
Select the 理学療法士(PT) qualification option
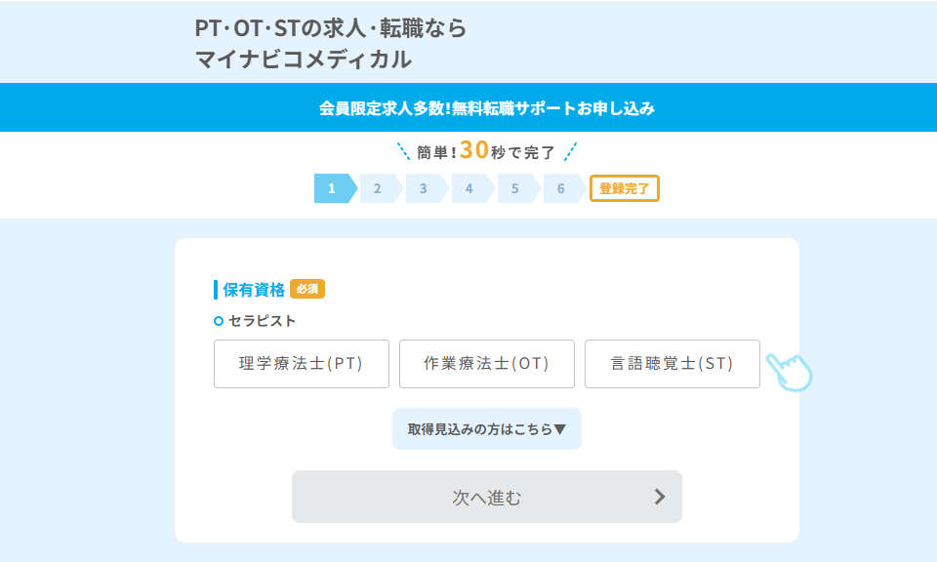(x=301, y=364)
